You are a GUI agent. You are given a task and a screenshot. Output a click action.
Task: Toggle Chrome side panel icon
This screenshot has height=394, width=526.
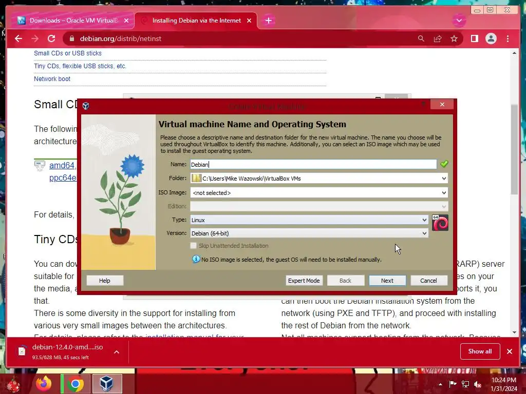pos(474,38)
